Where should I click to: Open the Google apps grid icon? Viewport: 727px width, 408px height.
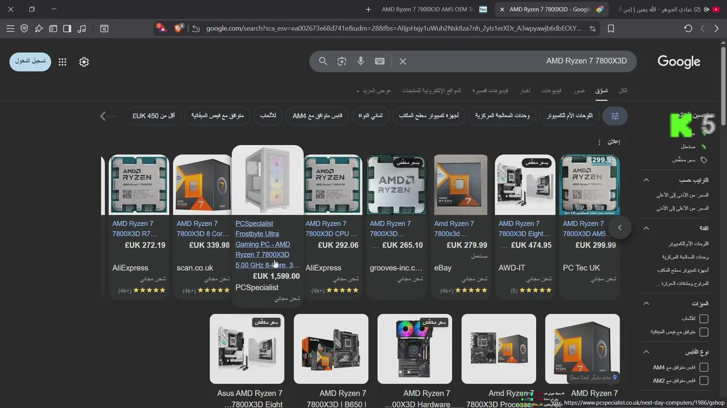pos(62,62)
